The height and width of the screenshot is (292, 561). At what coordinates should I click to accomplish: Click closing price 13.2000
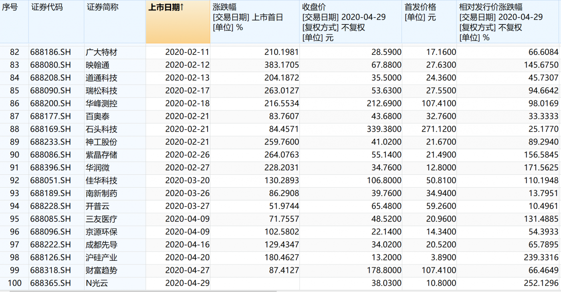pyautogui.click(x=386, y=257)
